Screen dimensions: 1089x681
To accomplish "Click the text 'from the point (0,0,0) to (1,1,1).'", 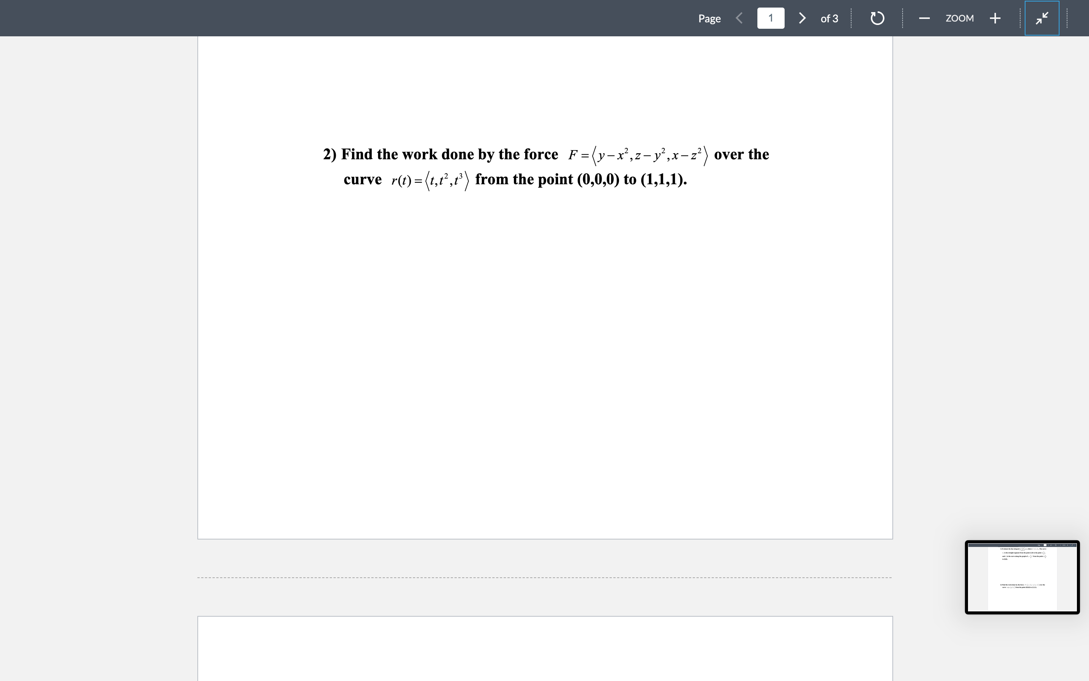I will coord(581,179).
